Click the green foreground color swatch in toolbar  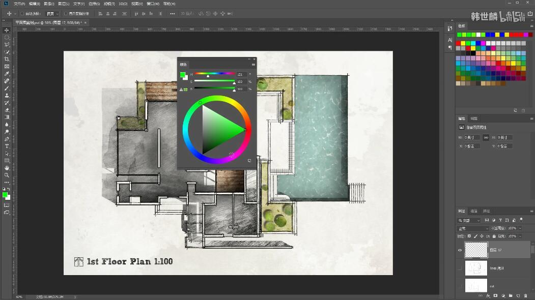5,195
